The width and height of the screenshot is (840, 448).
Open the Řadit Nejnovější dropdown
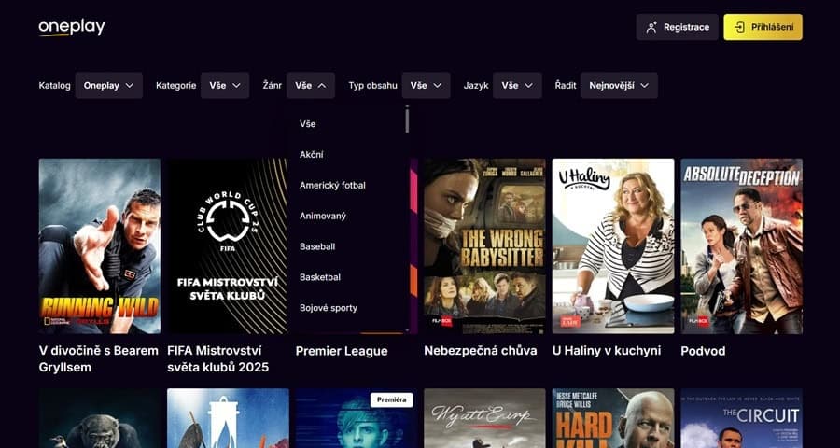click(x=620, y=85)
